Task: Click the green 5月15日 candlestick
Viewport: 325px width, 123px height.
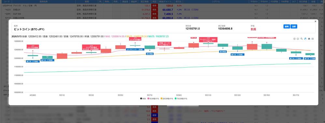Action: pos(267,47)
